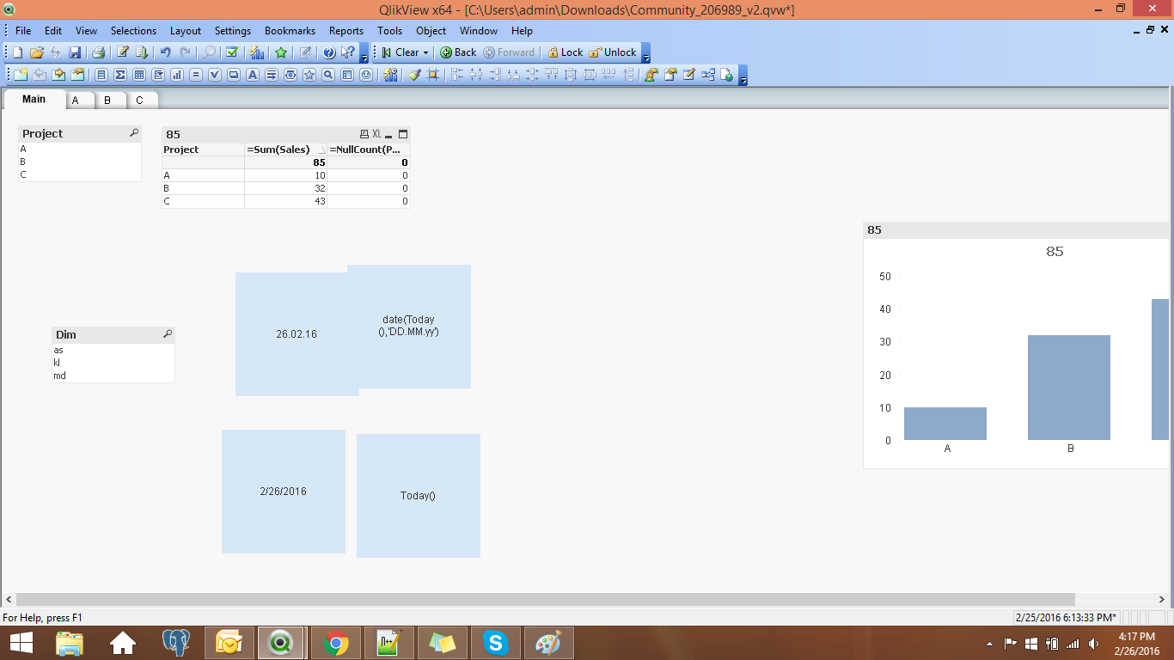1174x660 pixels.
Task: Open the Tools menu
Action: (389, 30)
